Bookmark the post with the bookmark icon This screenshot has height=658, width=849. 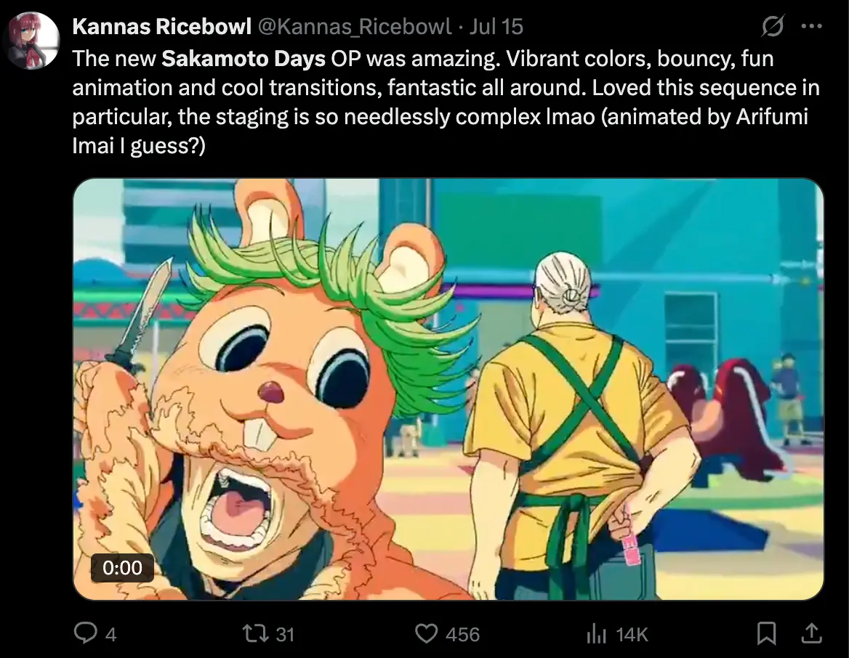tap(766, 633)
